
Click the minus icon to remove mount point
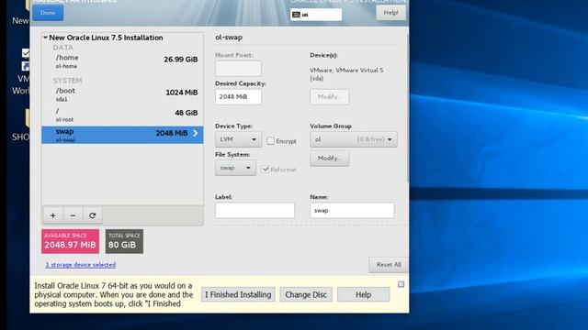pyautogui.click(x=73, y=215)
